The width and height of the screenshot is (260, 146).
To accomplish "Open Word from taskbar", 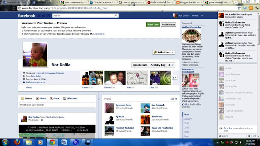I will [x=64, y=142].
